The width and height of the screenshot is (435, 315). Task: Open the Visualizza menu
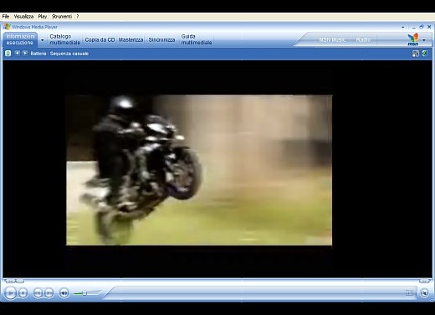click(x=23, y=17)
